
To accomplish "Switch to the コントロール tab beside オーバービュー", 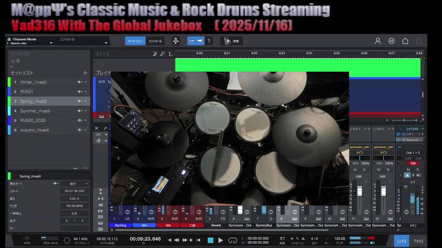I will click(155, 41).
